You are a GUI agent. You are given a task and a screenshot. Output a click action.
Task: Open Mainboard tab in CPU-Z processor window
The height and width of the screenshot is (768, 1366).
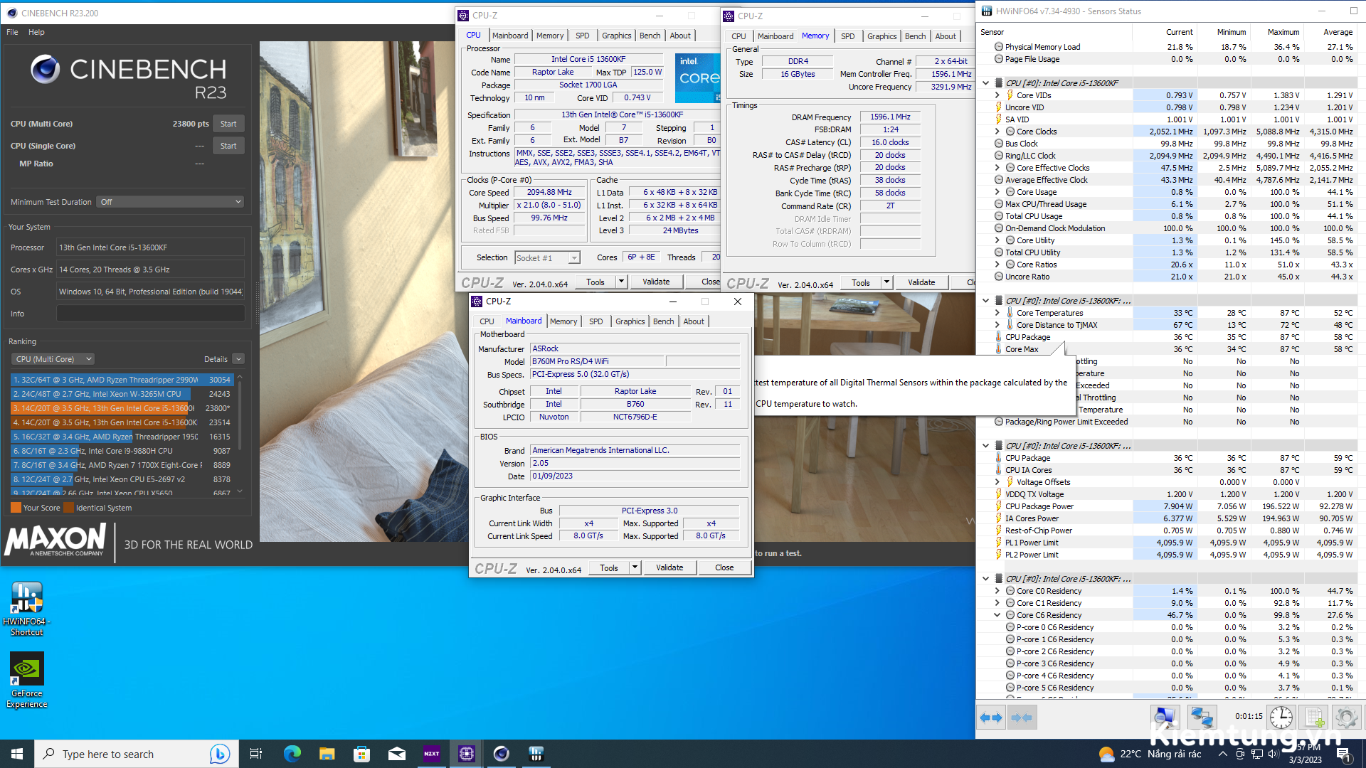(510, 36)
